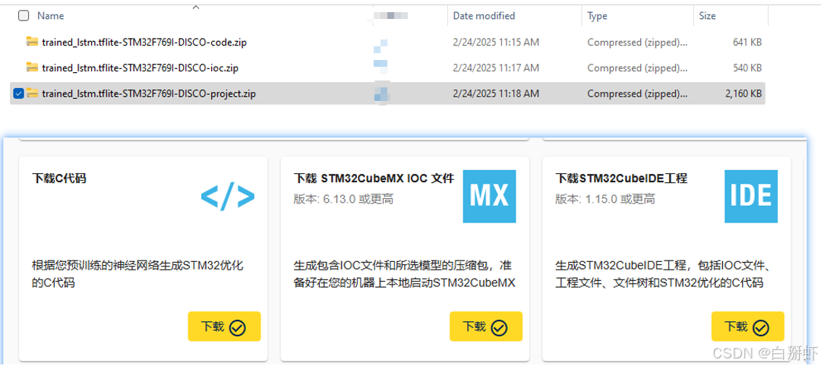This screenshot has height=366, width=821.
Task: Click checkmark icon in C code download button
Action: (x=238, y=328)
